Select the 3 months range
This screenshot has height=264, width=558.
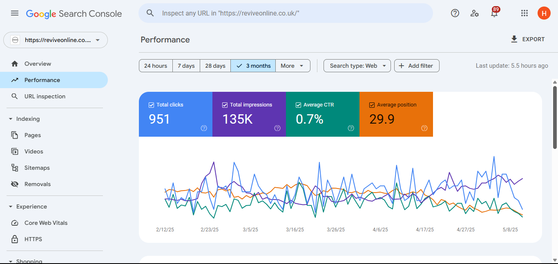coord(253,66)
